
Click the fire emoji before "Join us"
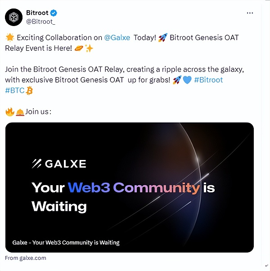pyautogui.click(x=9, y=111)
